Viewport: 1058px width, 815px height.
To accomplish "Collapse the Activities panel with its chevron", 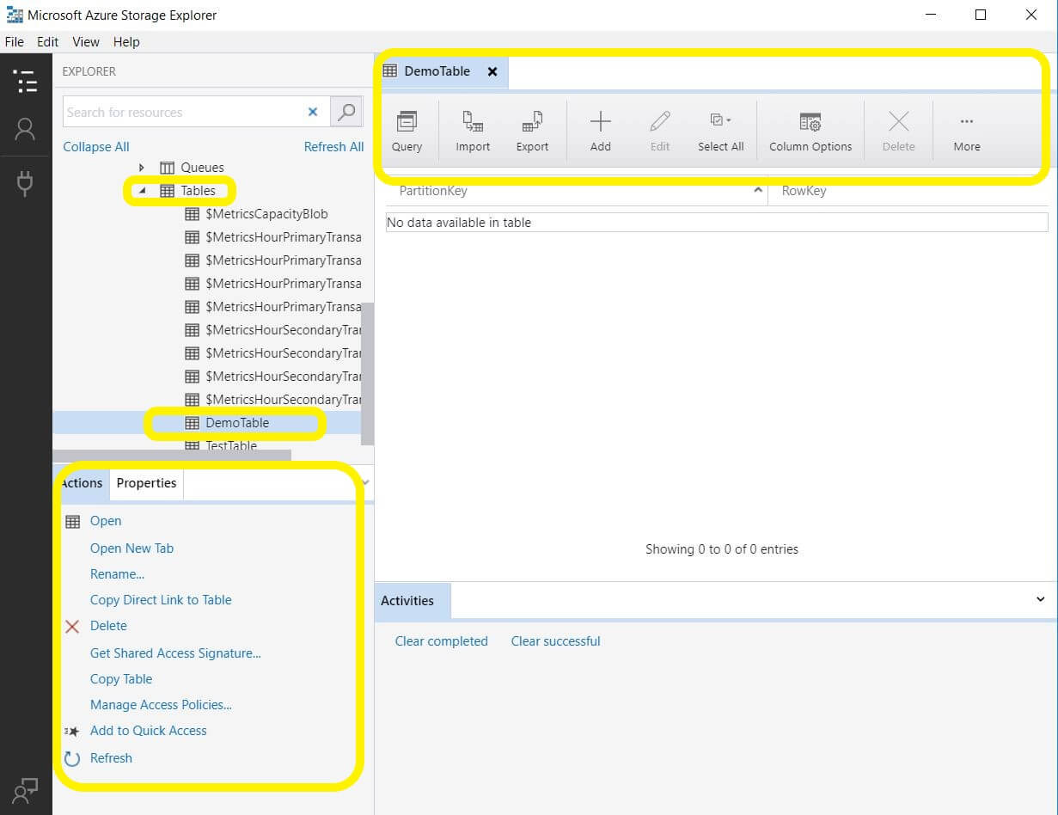I will [1041, 600].
